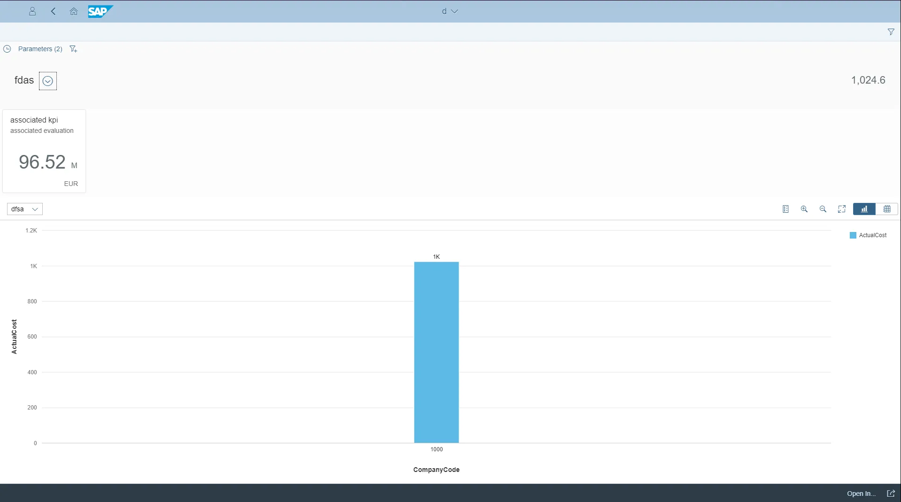This screenshot has width=901, height=502.
Task: Keep chart view toggle selected
Action: (864, 209)
